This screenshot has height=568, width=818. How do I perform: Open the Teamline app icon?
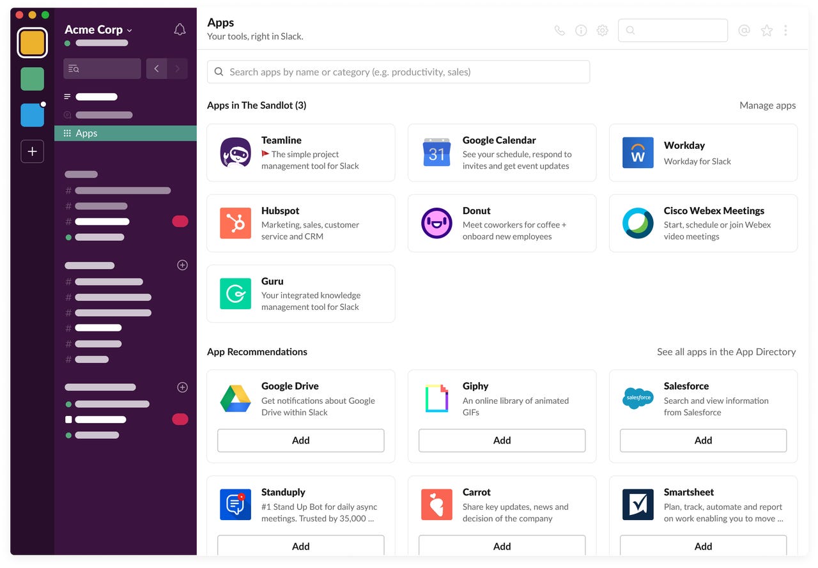click(x=235, y=152)
